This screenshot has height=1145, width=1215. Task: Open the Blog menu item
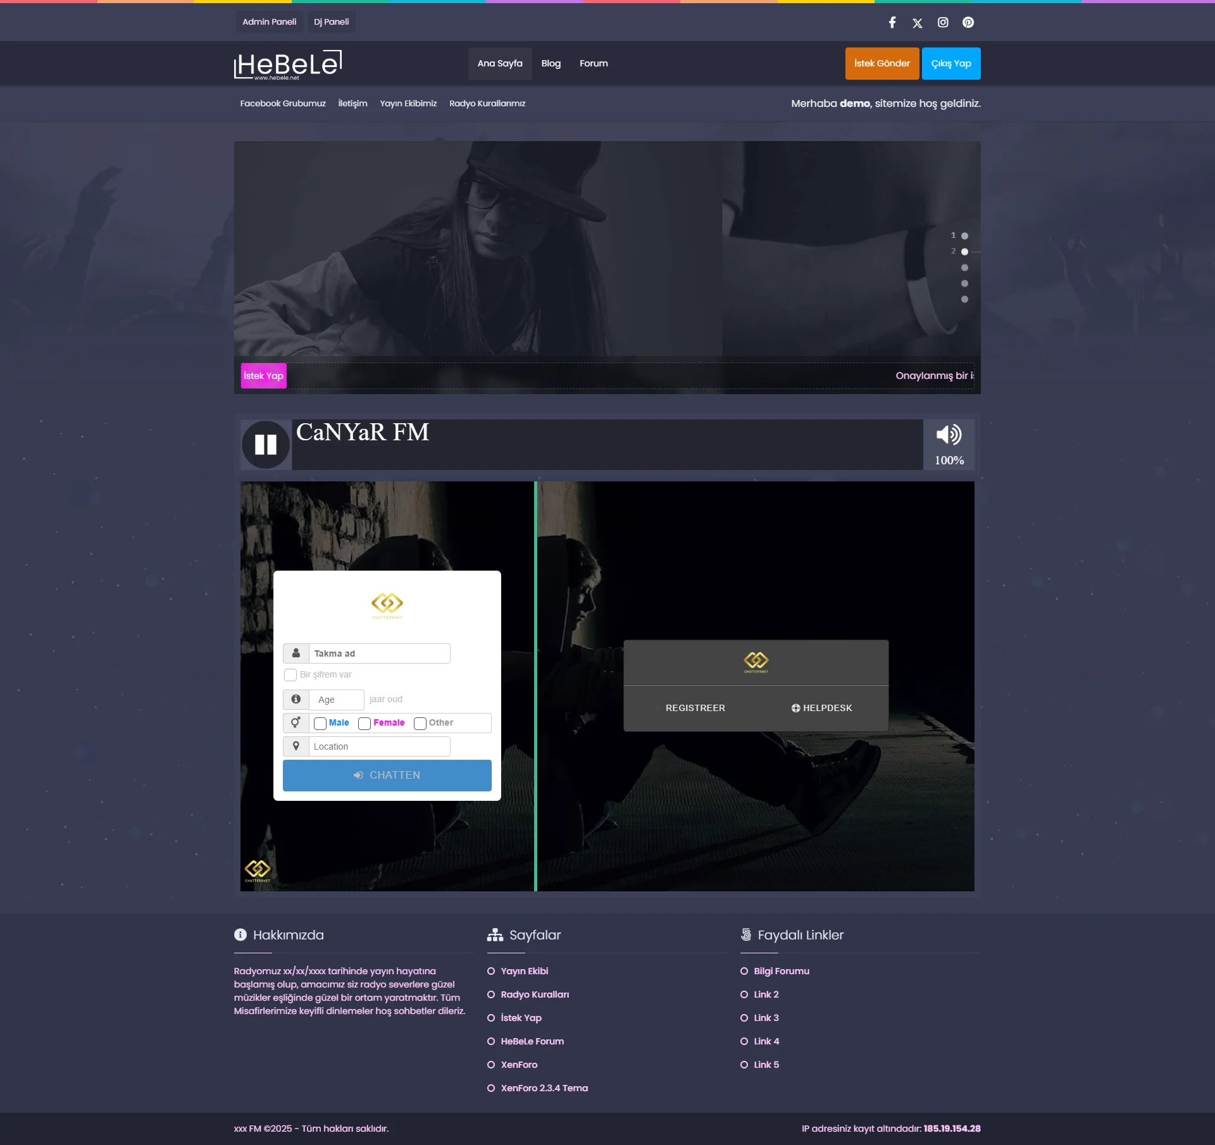coord(551,63)
